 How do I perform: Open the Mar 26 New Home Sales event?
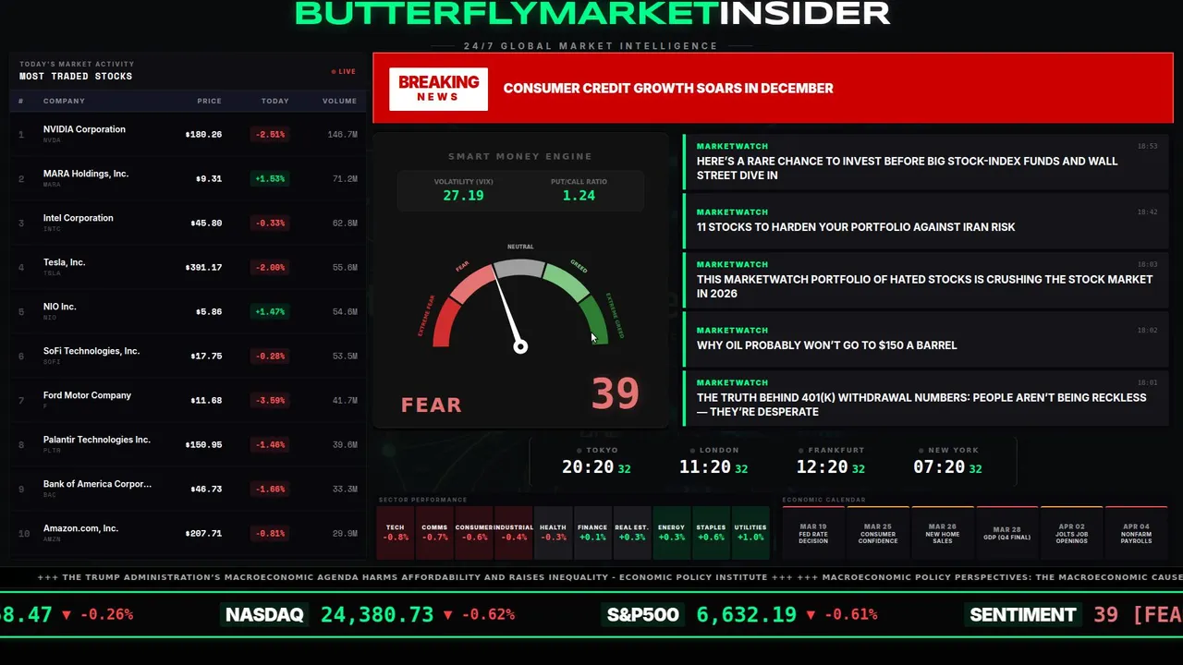coord(943,533)
